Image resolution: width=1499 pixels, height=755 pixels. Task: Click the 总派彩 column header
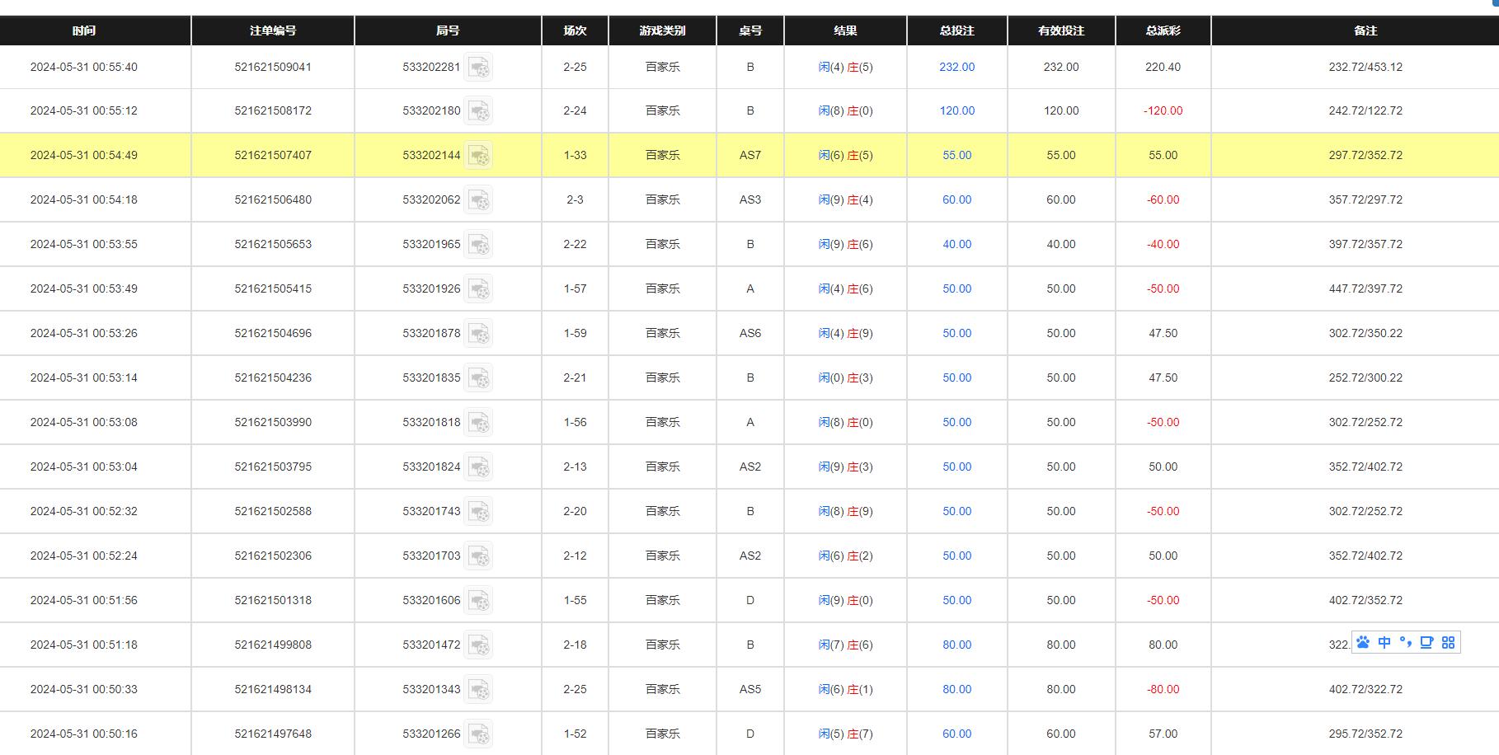1163,30
